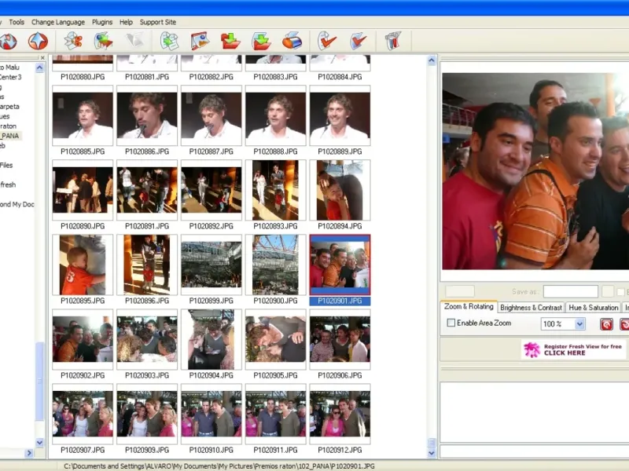Select thumbnail P1020893.JPG
Viewport: 629px width, 471px height.
coord(276,190)
